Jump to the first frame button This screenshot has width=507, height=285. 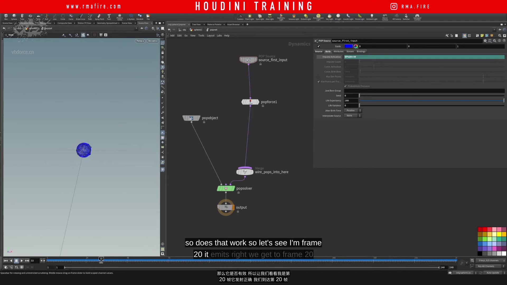(x=6, y=261)
